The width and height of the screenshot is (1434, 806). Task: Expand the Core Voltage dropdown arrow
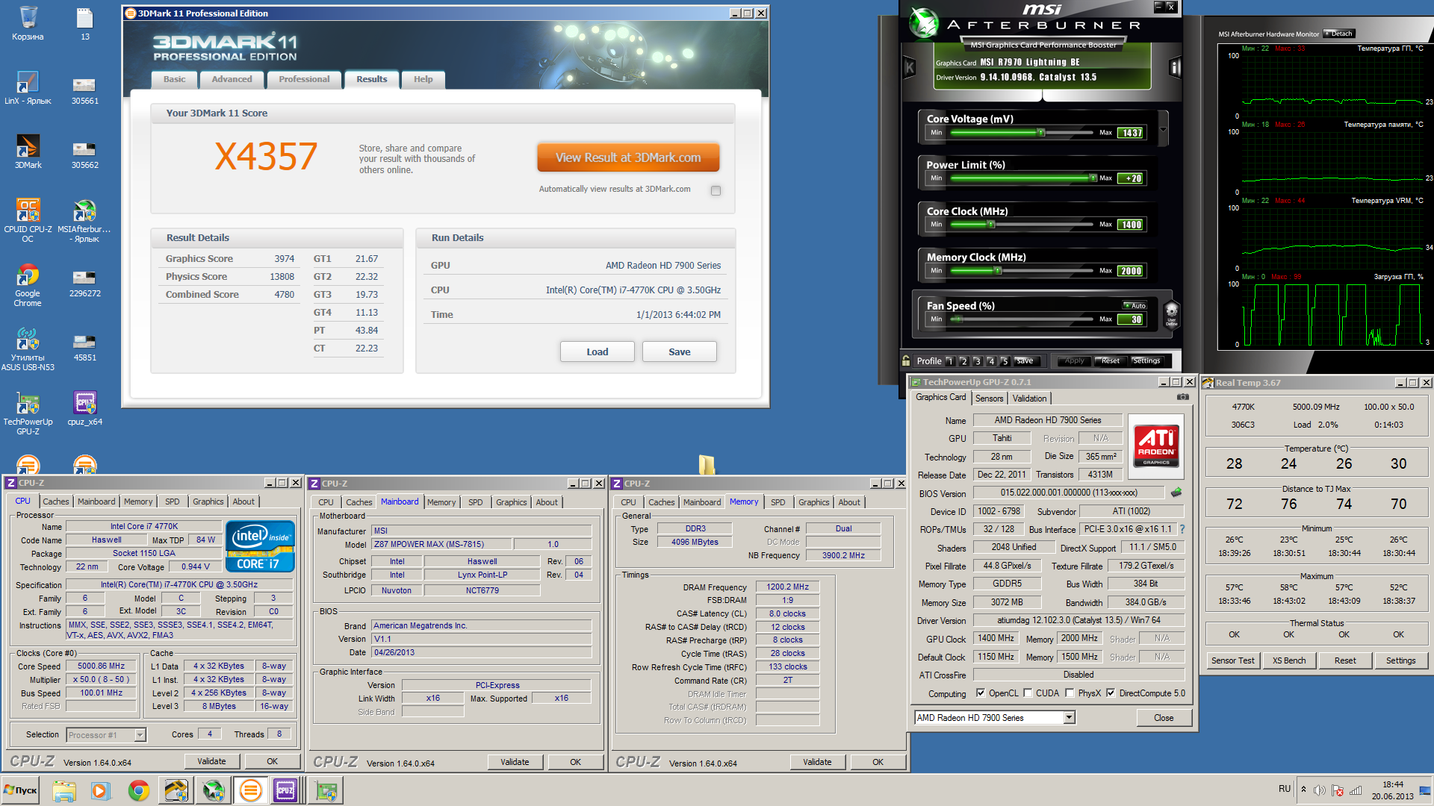(x=1163, y=130)
